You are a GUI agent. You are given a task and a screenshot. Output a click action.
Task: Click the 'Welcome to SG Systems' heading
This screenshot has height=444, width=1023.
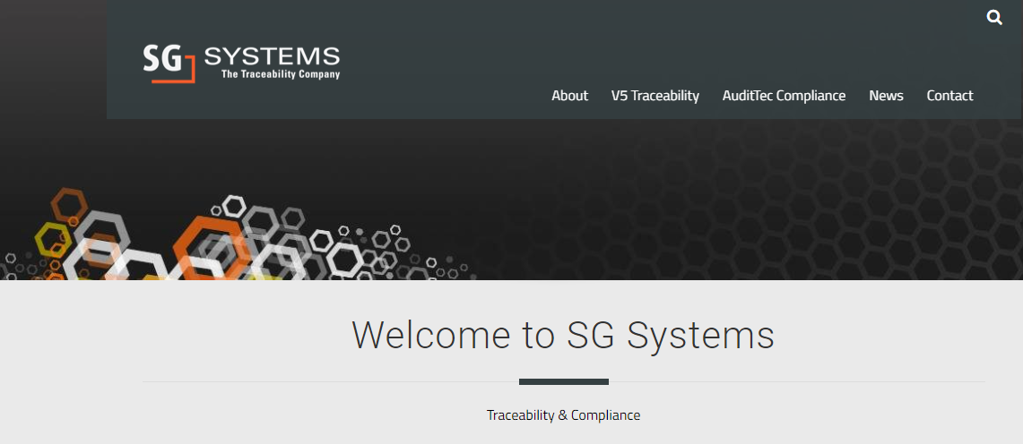click(x=563, y=335)
